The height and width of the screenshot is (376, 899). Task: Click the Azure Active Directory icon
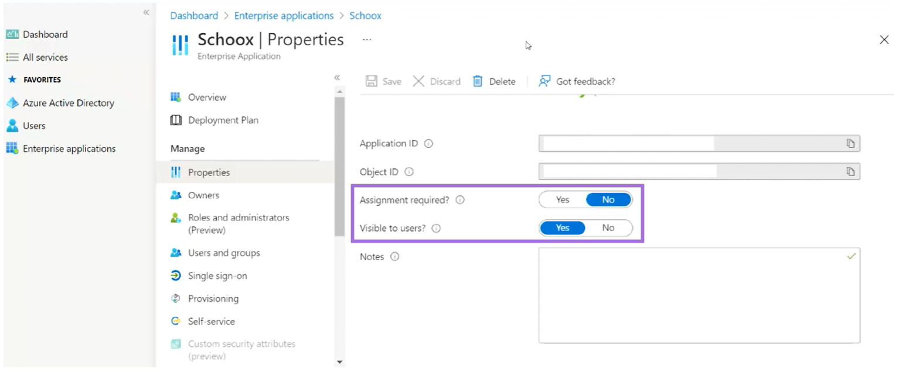coord(12,103)
